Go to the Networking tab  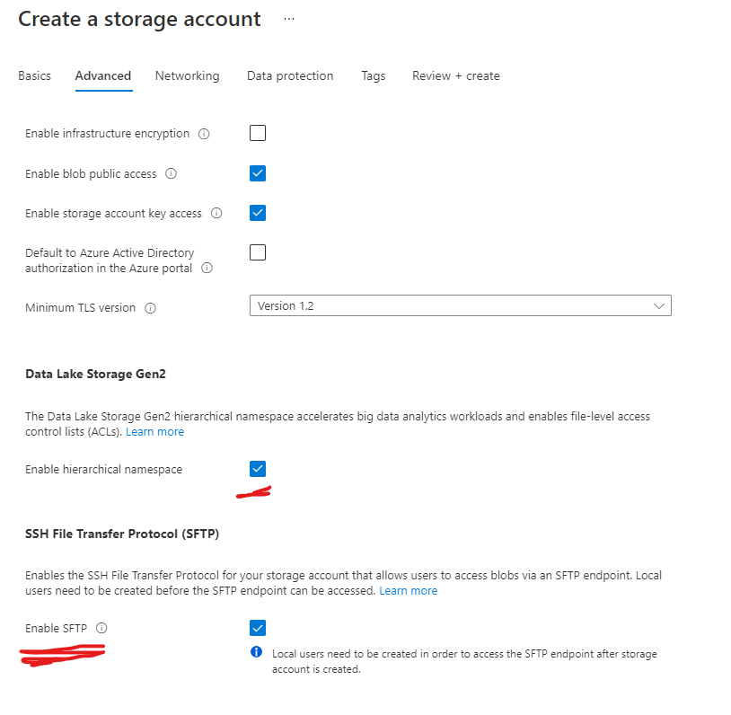[187, 75]
